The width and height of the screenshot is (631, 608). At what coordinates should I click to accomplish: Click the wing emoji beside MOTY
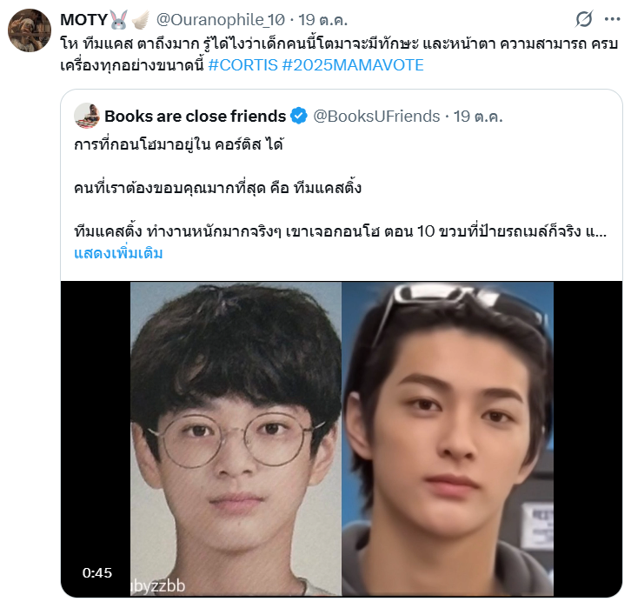pos(141,19)
